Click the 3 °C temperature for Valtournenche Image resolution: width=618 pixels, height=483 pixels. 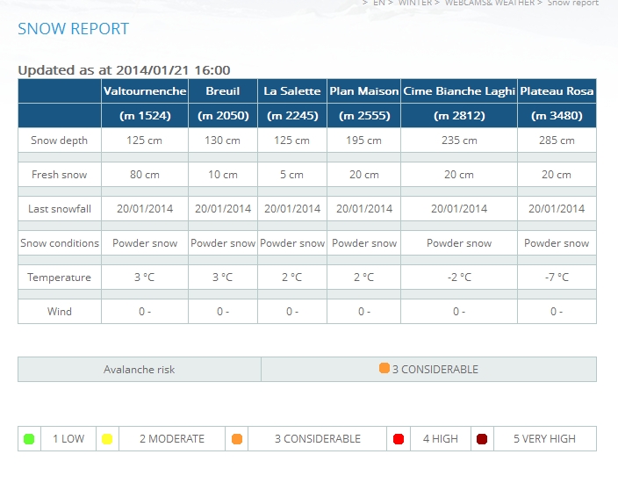coord(145,278)
